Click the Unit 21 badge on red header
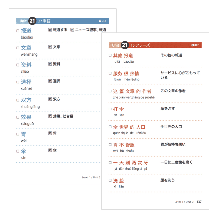218x218 pixels. (125, 45)
